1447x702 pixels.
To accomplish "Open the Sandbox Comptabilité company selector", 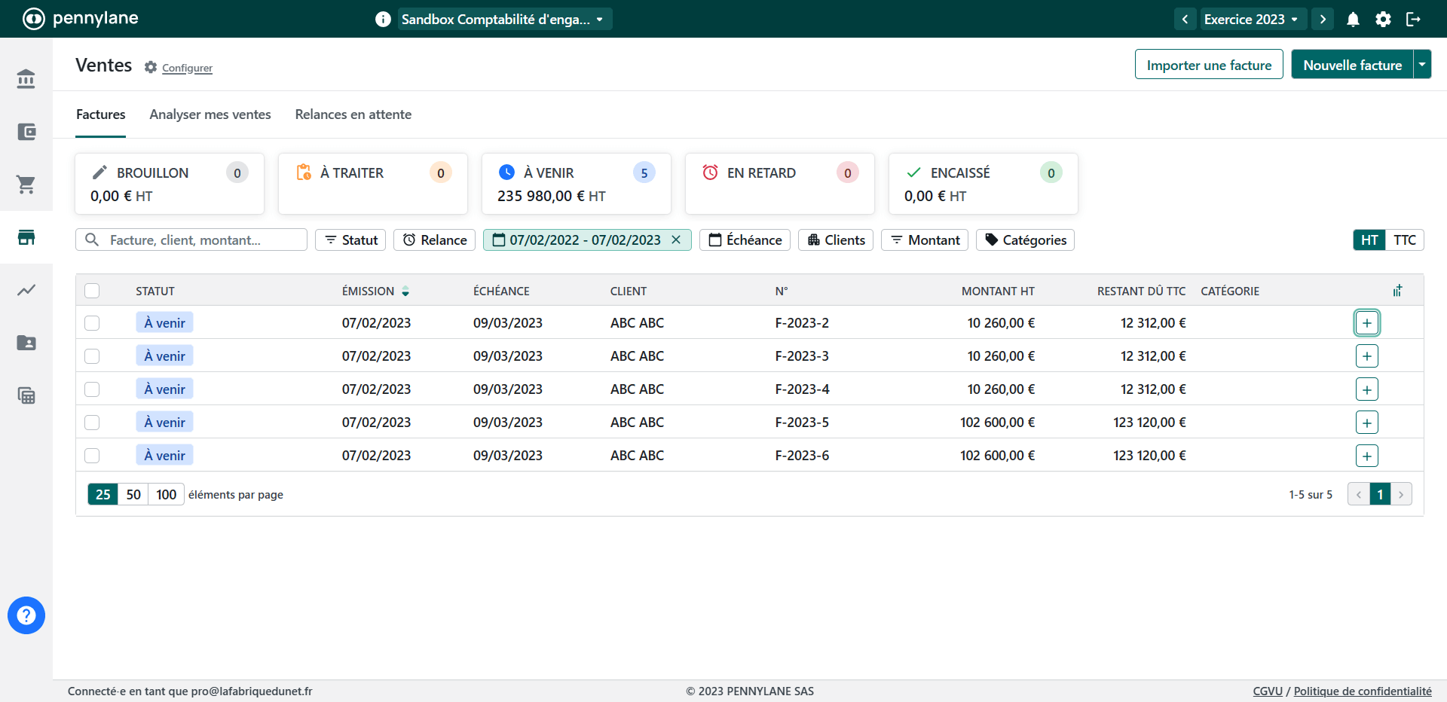I will (x=503, y=20).
